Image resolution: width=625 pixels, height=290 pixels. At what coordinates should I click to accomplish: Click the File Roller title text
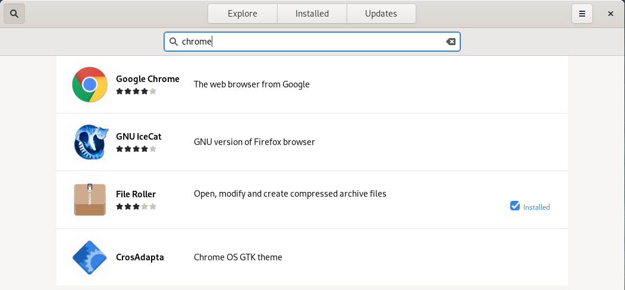click(136, 194)
